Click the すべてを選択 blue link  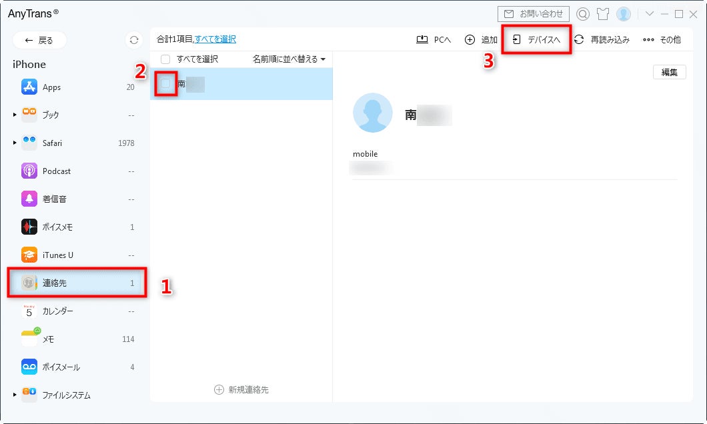pyautogui.click(x=215, y=39)
